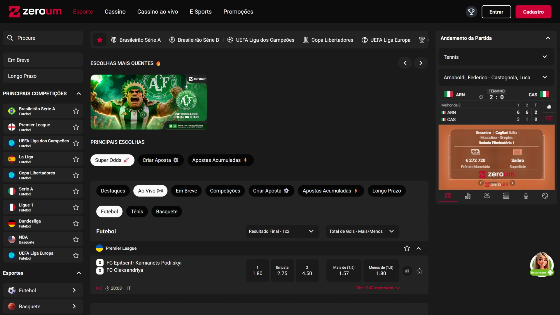
Task: Collapse Principais Competições section
Action: pyautogui.click(x=78, y=94)
